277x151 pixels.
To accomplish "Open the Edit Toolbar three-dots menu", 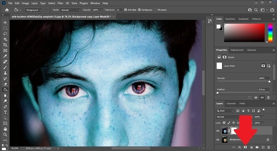I will coord(5,140).
